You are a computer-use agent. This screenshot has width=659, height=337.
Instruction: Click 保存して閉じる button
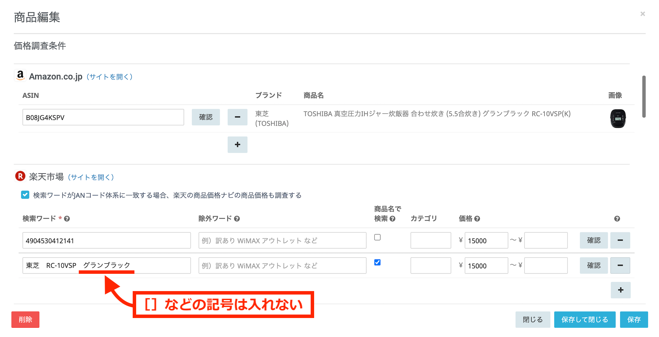[x=585, y=319]
